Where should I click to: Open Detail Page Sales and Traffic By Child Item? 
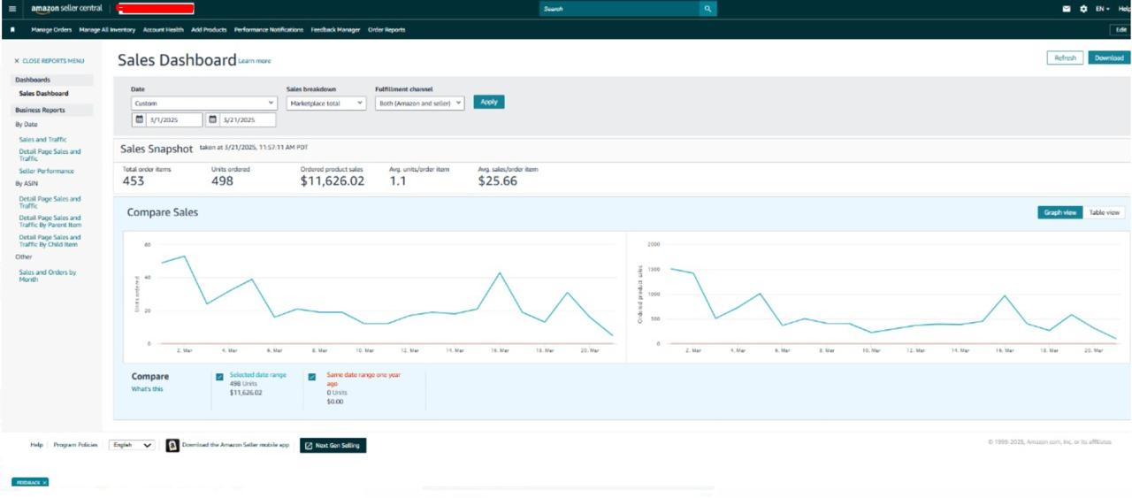(50, 241)
